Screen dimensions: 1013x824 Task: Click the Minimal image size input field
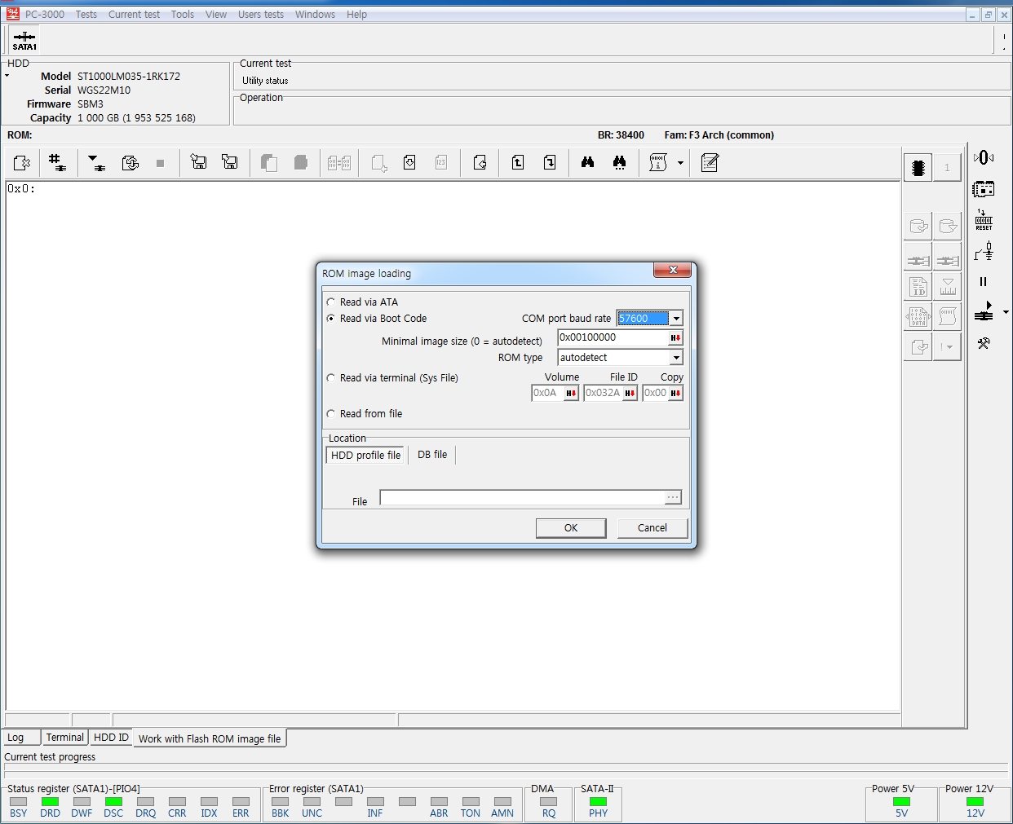[x=612, y=337]
